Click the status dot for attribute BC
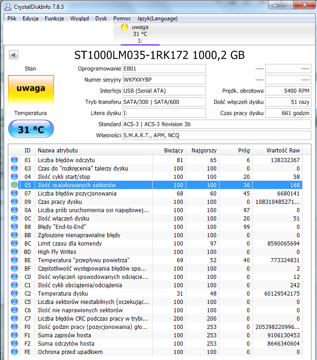 14,243
